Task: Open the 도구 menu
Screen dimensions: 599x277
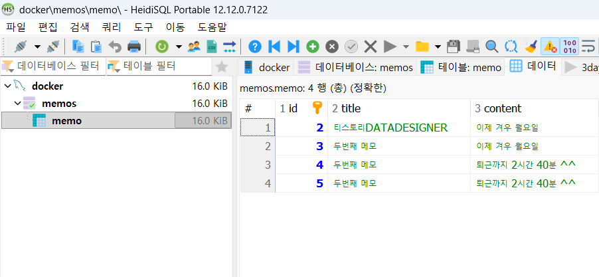Action: point(143,27)
